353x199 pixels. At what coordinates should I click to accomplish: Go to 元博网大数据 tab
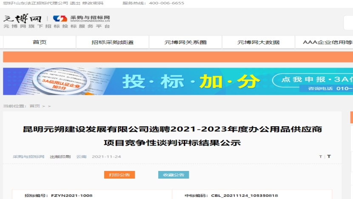pyautogui.click(x=258, y=42)
